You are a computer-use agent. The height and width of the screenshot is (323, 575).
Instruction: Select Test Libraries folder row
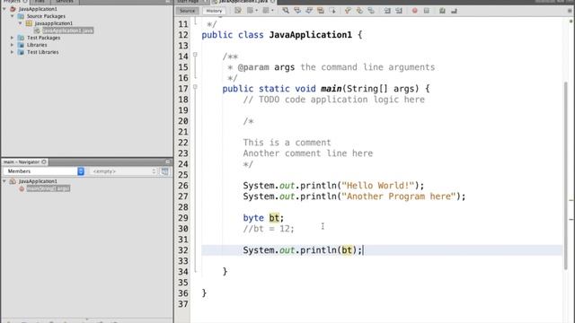pos(42,52)
